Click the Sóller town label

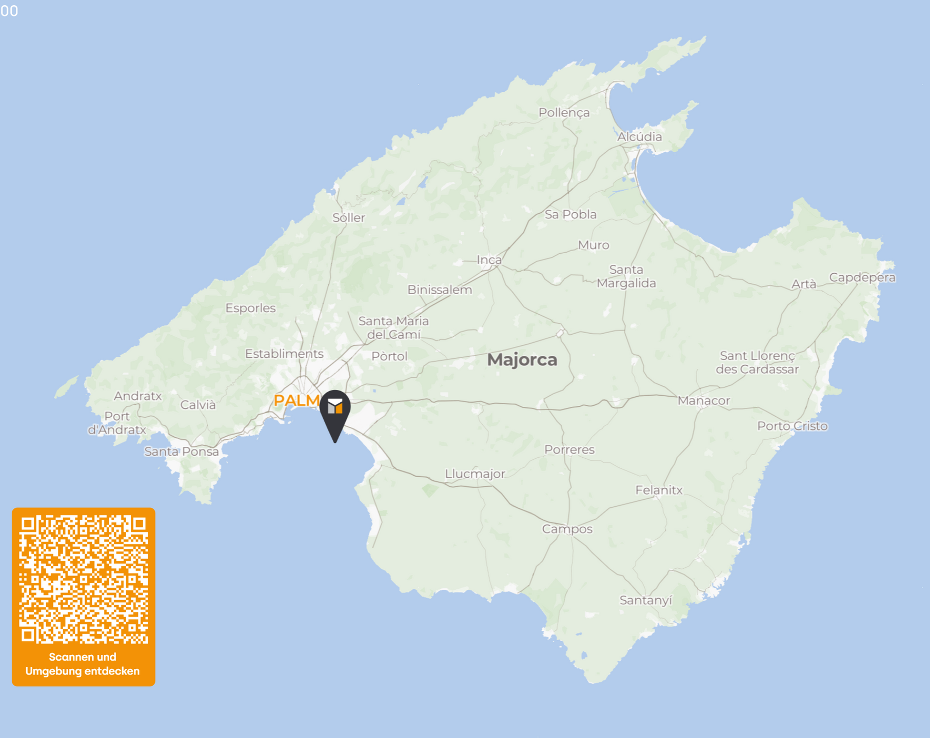(x=349, y=218)
